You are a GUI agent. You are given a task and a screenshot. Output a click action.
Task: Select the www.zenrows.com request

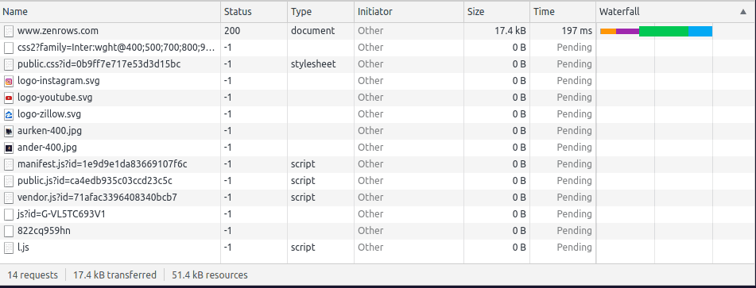click(58, 31)
